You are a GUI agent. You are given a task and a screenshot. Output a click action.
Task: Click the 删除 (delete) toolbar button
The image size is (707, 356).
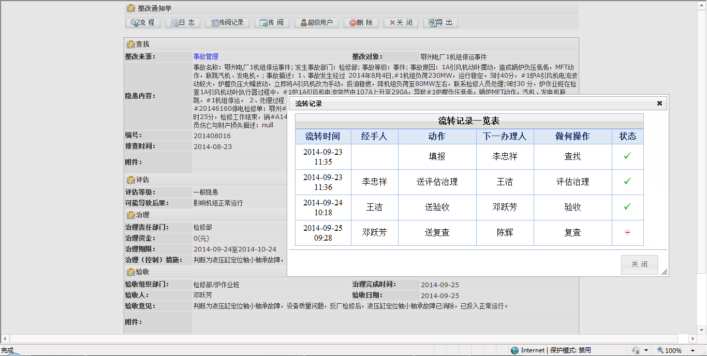[x=360, y=23]
